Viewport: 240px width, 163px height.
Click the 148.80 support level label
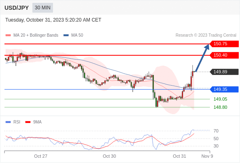tap(220, 107)
